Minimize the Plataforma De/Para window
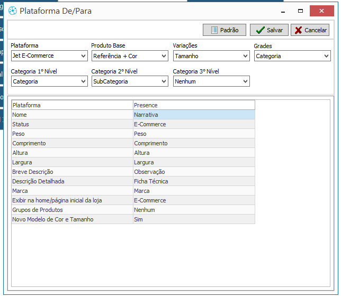 pyautogui.click(x=283, y=11)
